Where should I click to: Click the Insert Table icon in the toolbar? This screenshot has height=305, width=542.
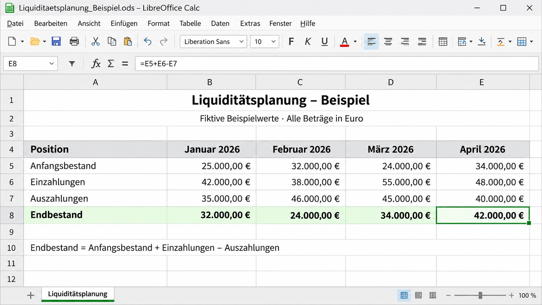[x=443, y=41]
